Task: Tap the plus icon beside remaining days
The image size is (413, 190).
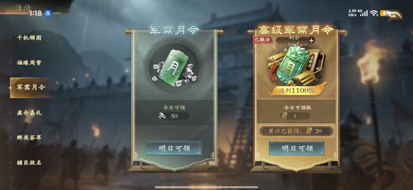Action: pyautogui.click(x=311, y=41)
